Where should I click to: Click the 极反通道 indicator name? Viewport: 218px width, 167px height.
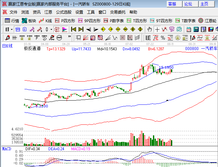(x=32, y=49)
